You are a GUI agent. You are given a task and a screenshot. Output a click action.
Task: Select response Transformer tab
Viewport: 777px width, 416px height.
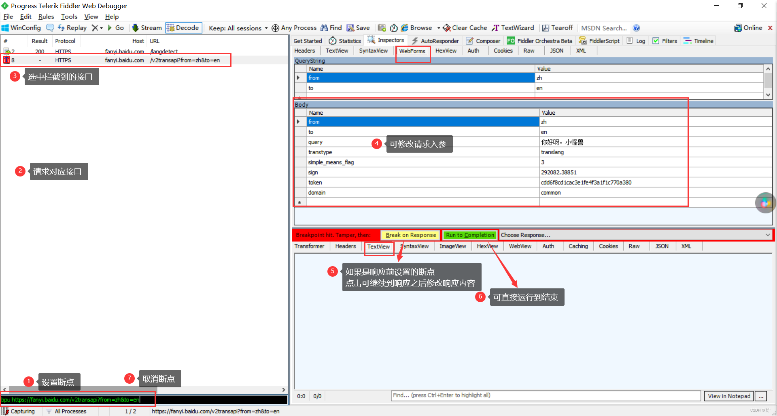point(309,246)
